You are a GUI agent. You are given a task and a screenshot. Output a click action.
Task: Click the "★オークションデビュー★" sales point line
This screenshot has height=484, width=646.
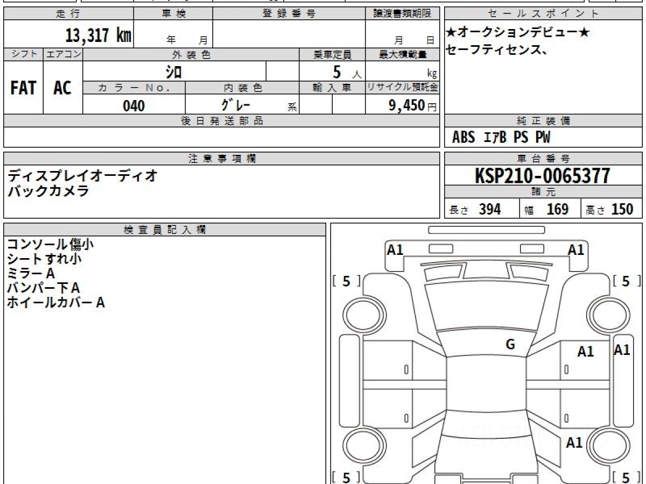tap(518, 33)
